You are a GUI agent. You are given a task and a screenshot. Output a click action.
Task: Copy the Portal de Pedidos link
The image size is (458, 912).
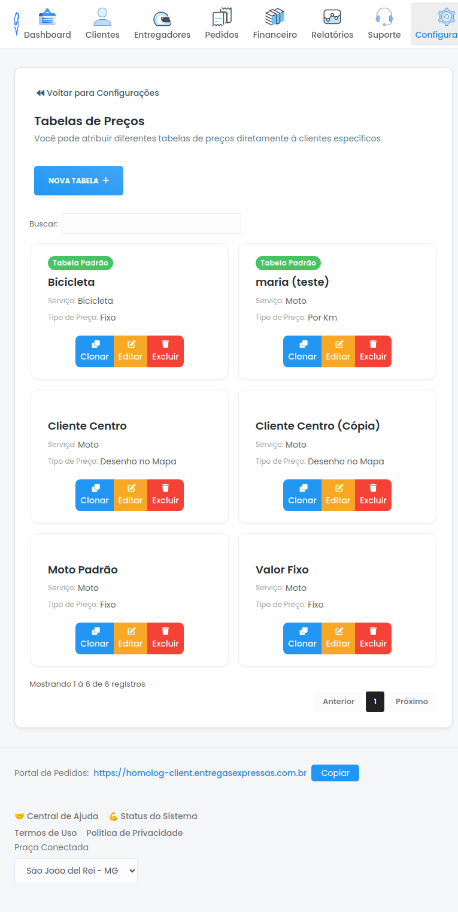click(x=335, y=773)
